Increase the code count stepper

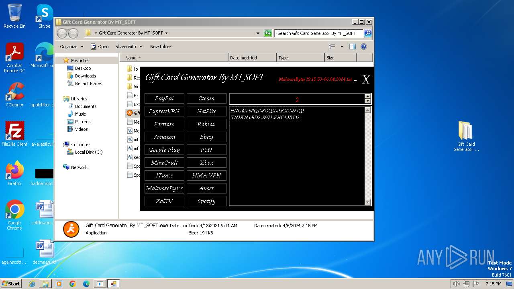[x=367, y=96]
